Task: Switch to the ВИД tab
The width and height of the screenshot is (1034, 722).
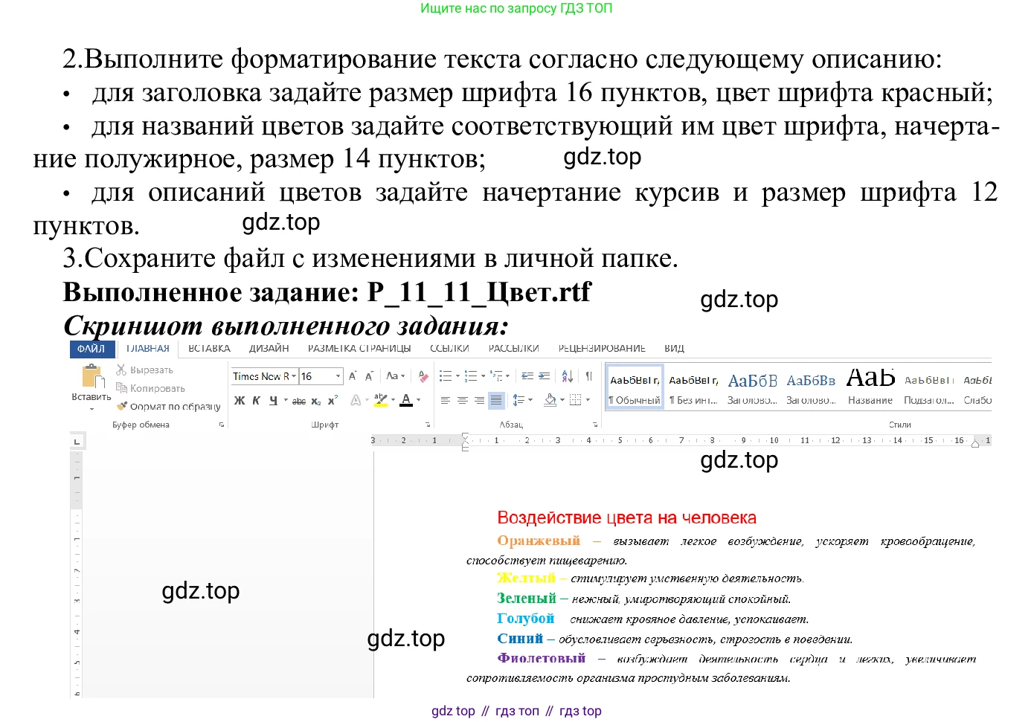Action: pyautogui.click(x=675, y=349)
